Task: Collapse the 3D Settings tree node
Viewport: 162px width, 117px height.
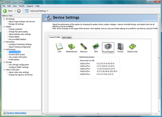Action: pyautogui.click(x=4, y=19)
